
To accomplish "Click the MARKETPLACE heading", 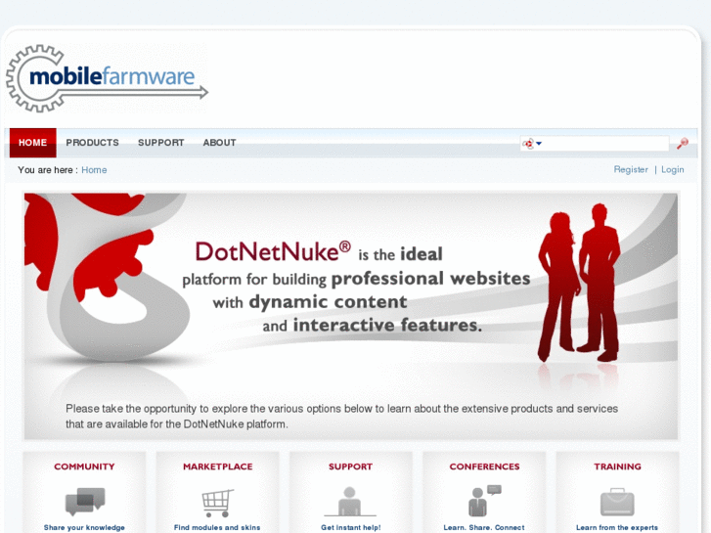I will 218,466.
